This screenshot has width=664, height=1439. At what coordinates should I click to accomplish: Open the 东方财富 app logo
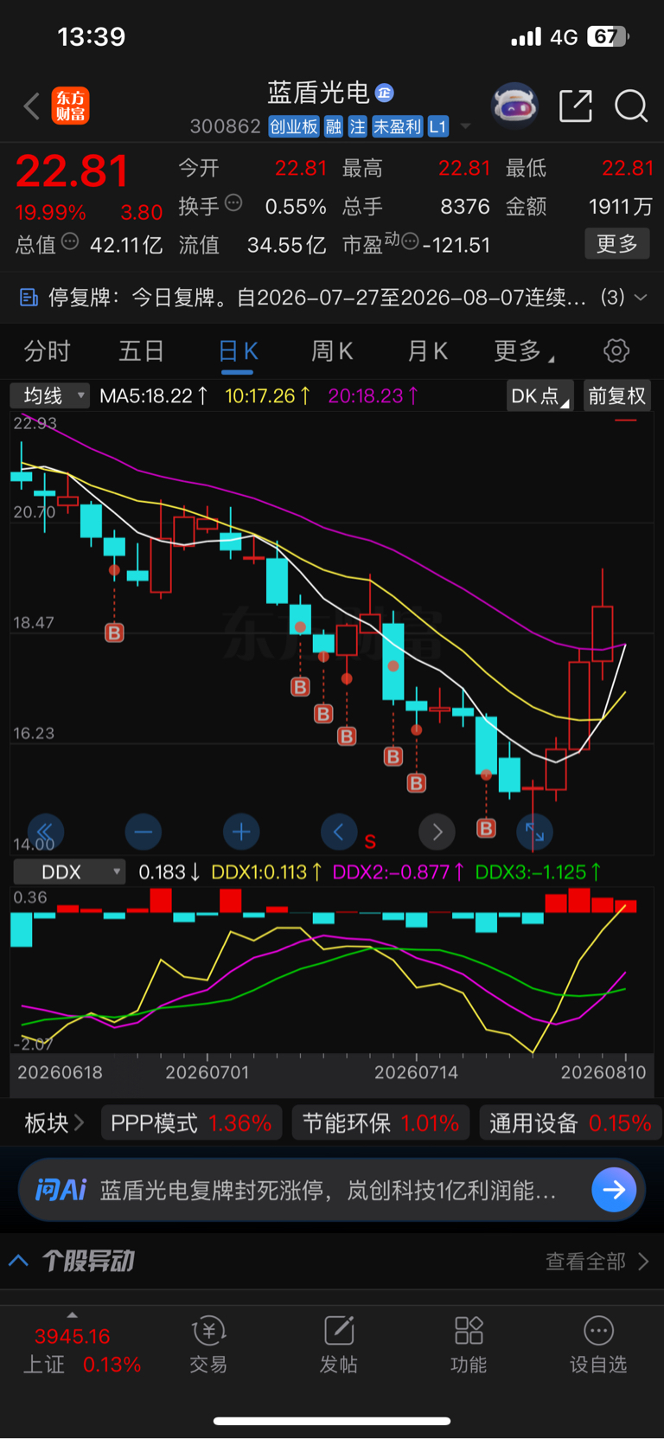[x=70, y=106]
